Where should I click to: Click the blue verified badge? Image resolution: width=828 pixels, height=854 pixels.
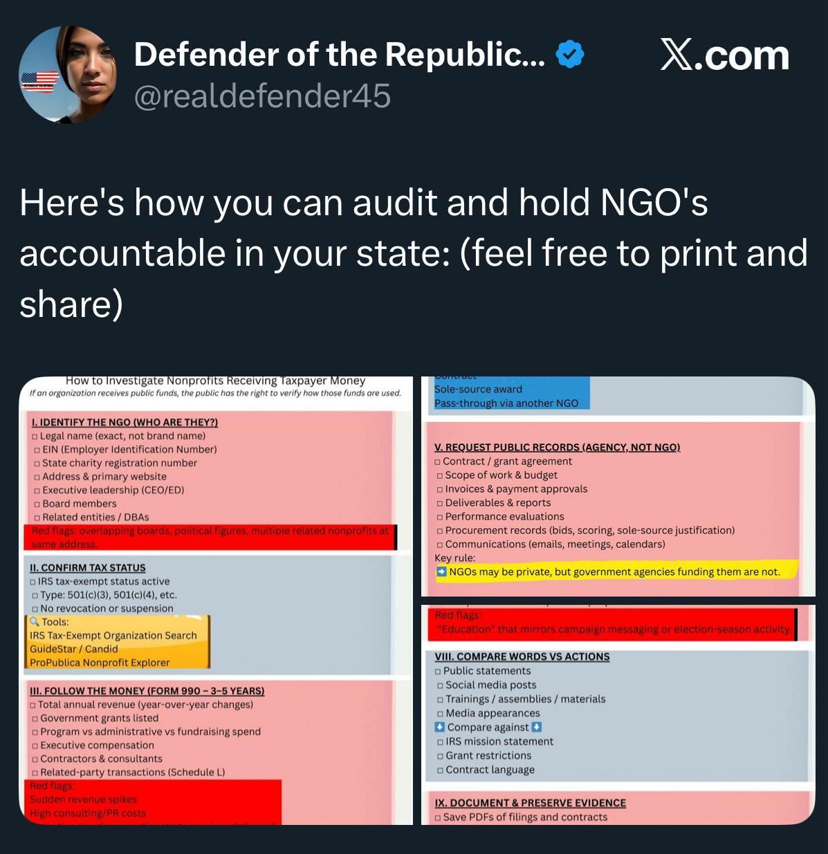(571, 55)
